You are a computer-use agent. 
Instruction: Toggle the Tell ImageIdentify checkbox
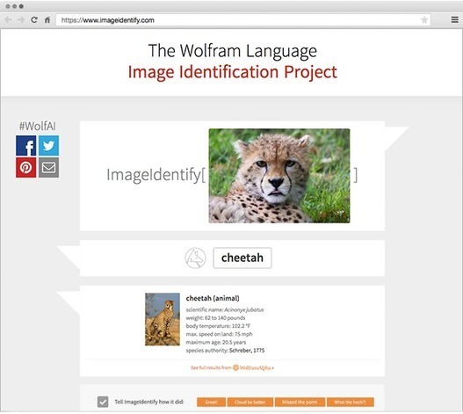click(x=103, y=402)
